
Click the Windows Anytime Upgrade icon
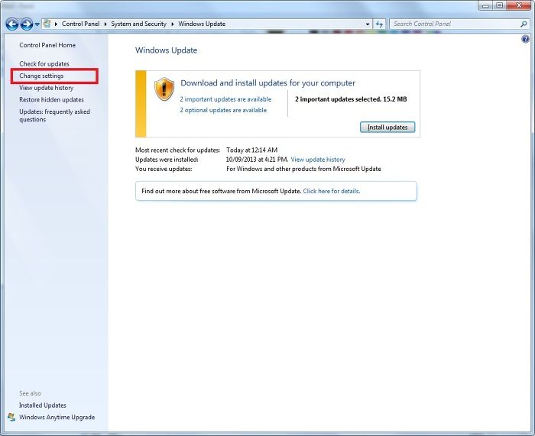click(x=11, y=417)
